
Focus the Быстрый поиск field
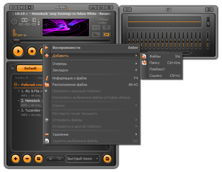click(x=83, y=158)
